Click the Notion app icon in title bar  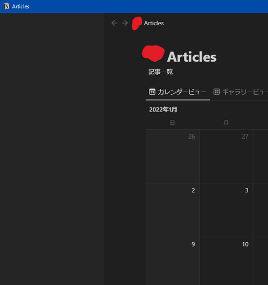(x=7, y=6)
